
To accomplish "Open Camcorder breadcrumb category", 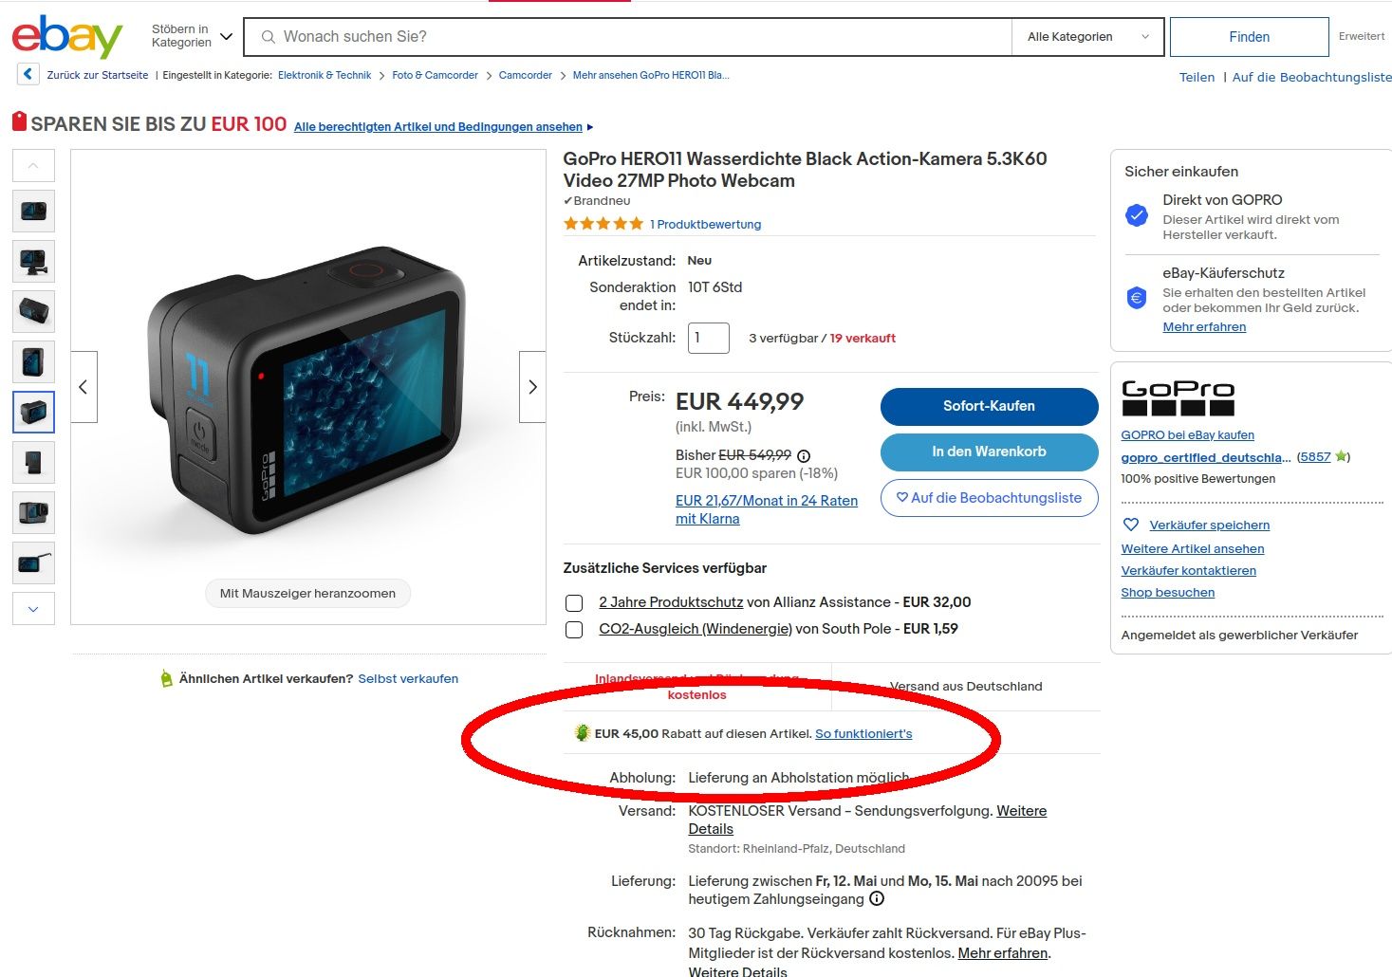I will (526, 75).
